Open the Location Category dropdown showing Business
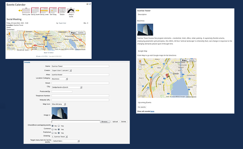243x149 pixels. tap(60, 79)
